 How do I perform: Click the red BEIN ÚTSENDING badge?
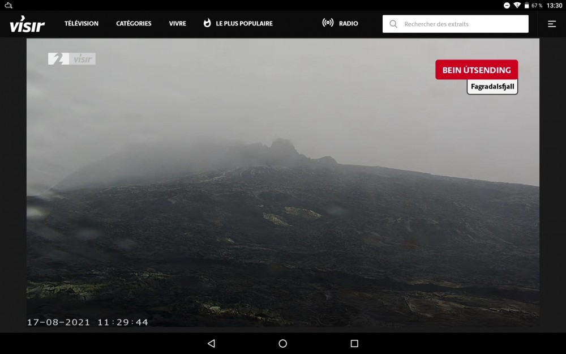point(477,70)
